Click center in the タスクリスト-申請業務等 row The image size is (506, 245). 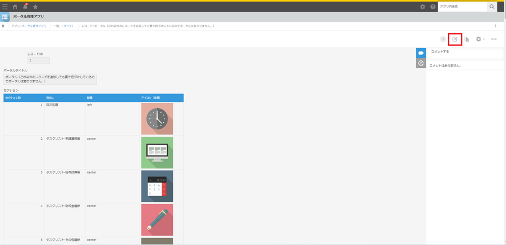pos(112,153)
